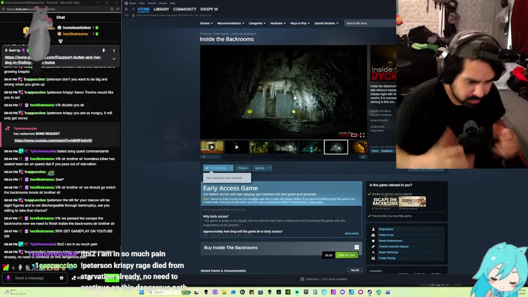Open the View menu in Steam
The image size is (528, 297).
[141, 3]
